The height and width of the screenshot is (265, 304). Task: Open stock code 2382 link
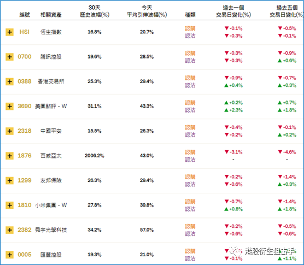(25, 230)
